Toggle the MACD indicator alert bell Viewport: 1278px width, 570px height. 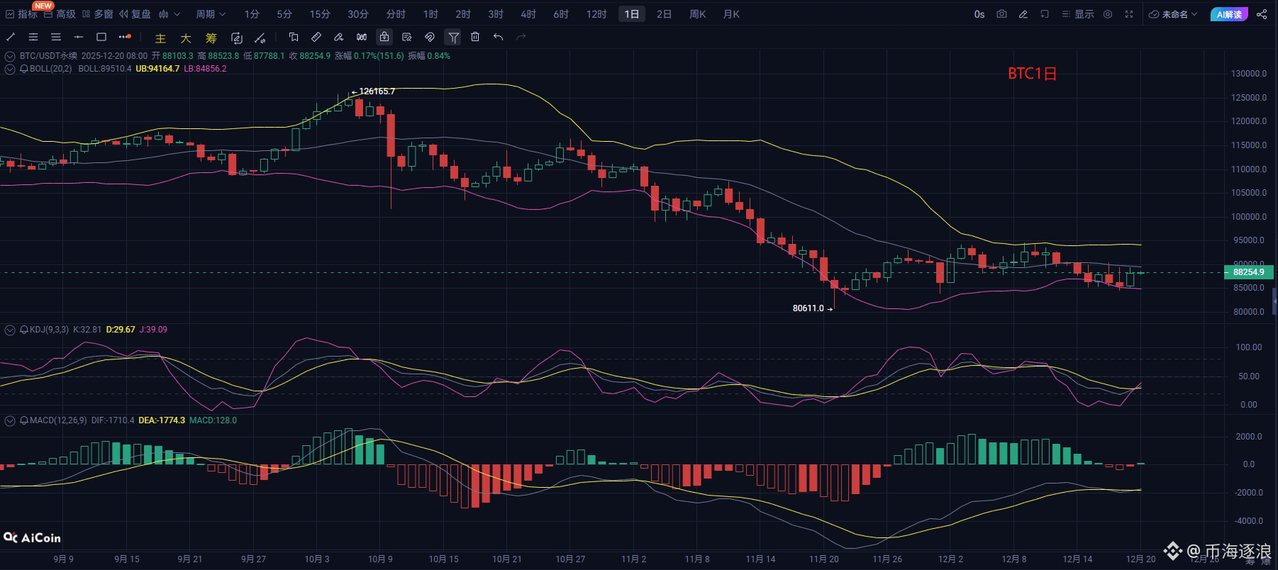coord(24,420)
